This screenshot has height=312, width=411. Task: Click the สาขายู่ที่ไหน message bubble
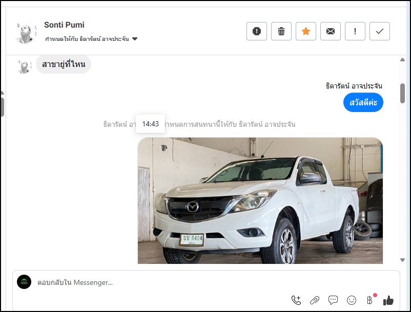(x=64, y=64)
